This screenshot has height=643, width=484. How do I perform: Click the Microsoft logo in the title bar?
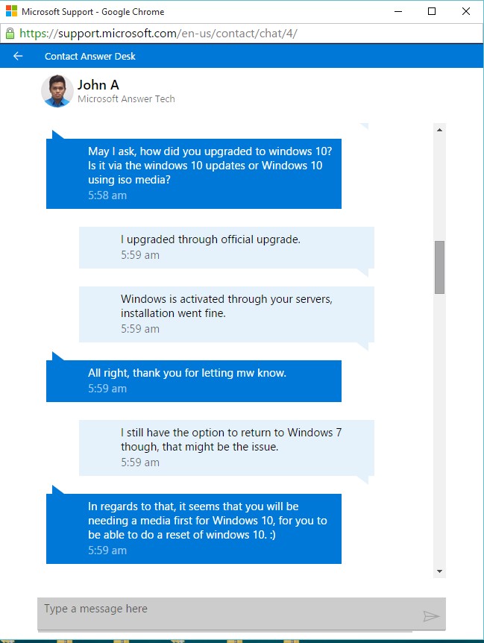tap(10, 12)
